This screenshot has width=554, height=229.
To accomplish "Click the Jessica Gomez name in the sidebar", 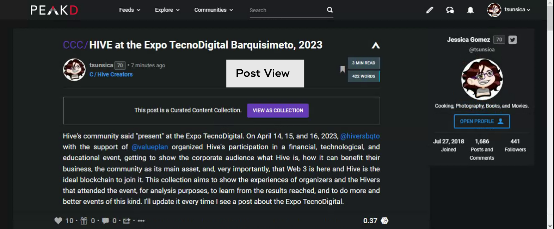I will click(468, 40).
